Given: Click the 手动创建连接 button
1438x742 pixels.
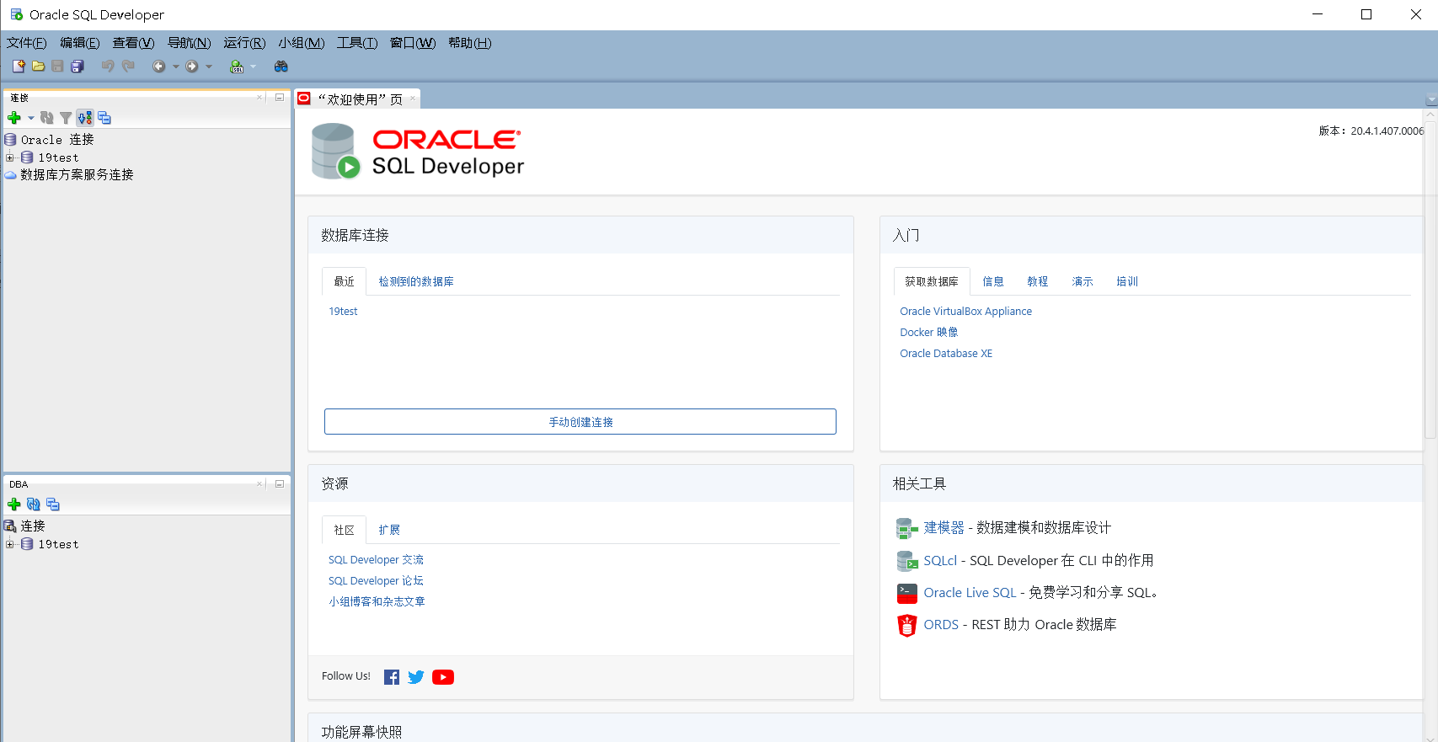Looking at the screenshot, I should (580, 422).
